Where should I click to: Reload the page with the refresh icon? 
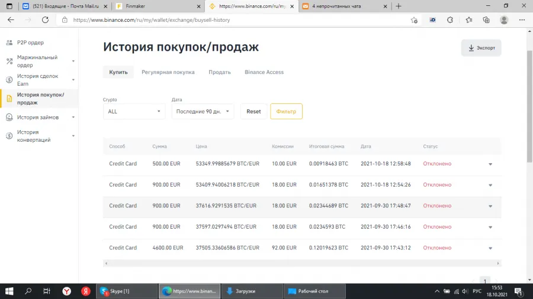(x=45, y=19)
